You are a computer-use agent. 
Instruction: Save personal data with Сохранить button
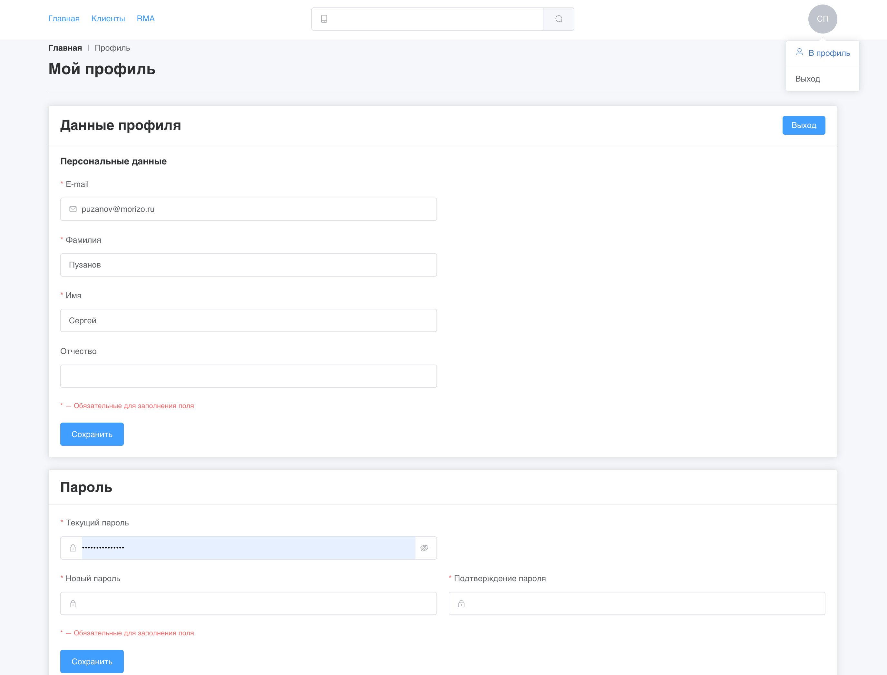click(x=92, y=434)
